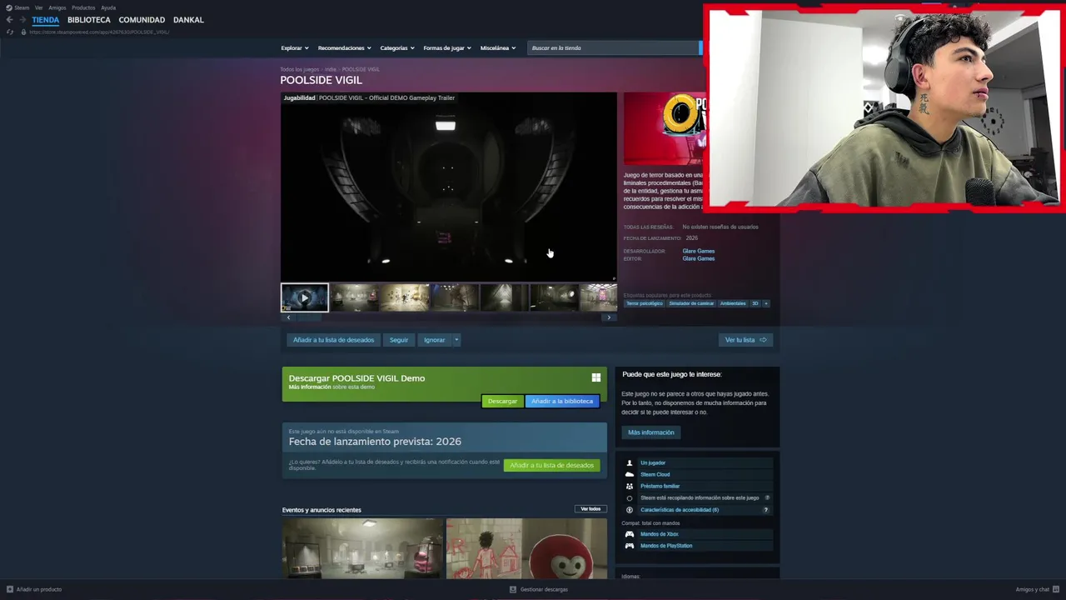
Task: Expand Formas de jugar dropdown
Action: tap(447, 47)
